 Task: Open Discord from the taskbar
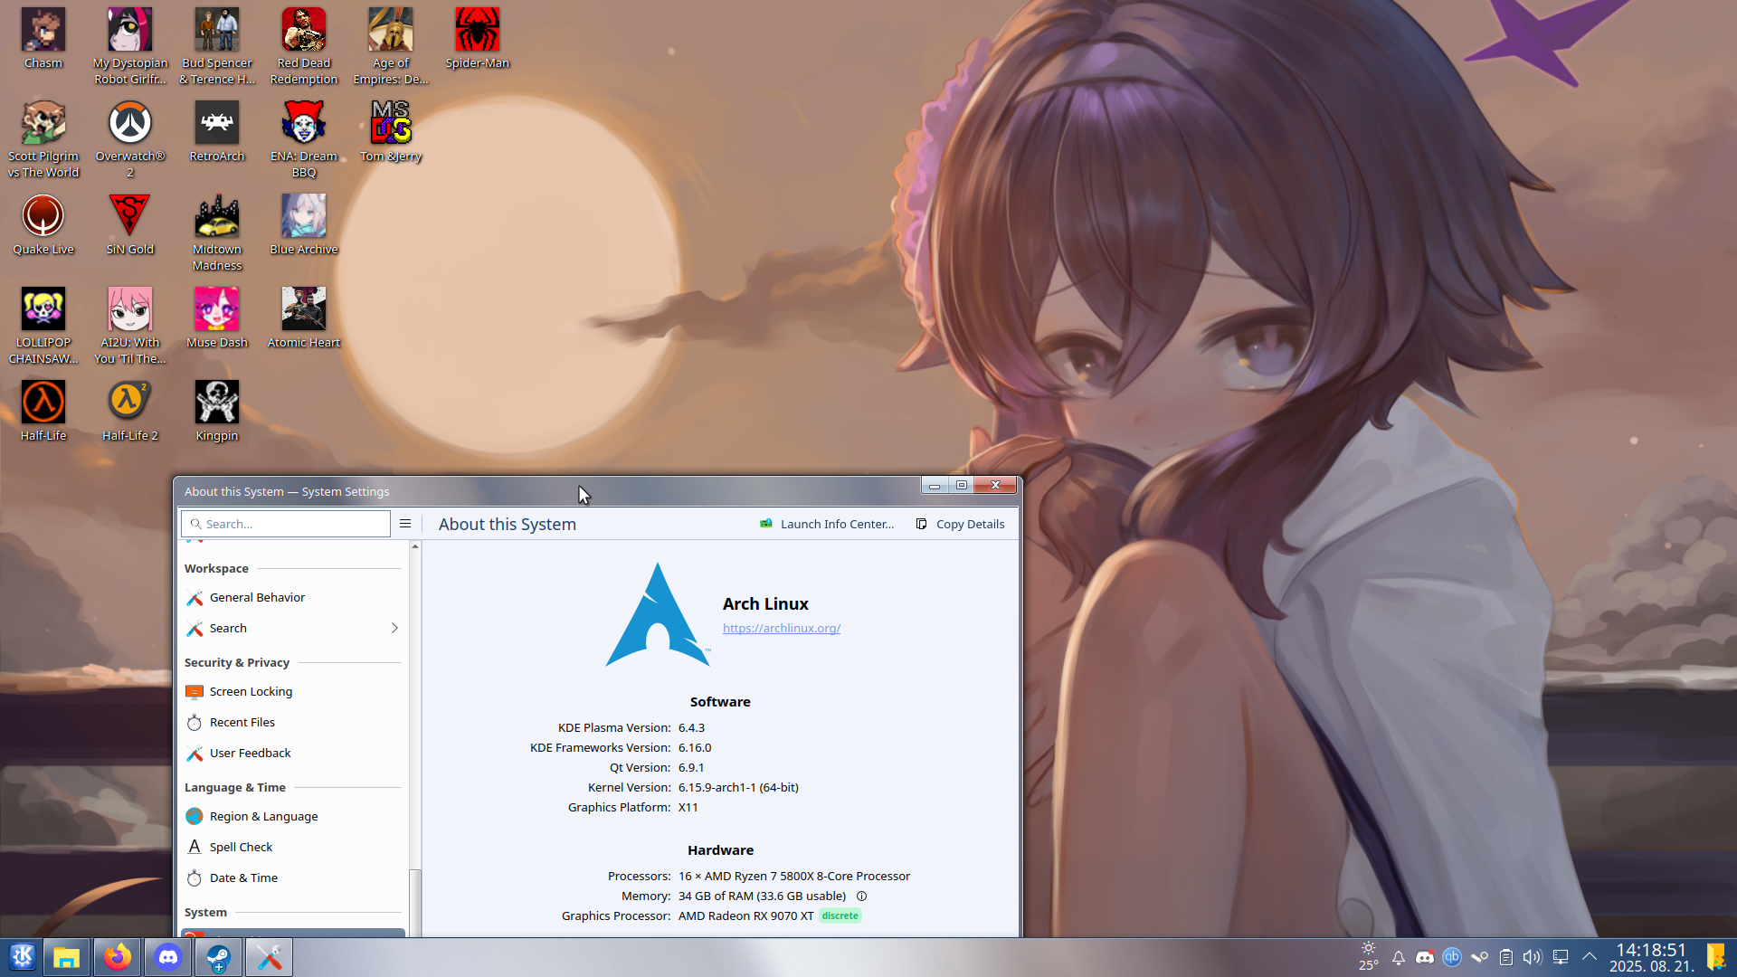(x=167, y=957)
